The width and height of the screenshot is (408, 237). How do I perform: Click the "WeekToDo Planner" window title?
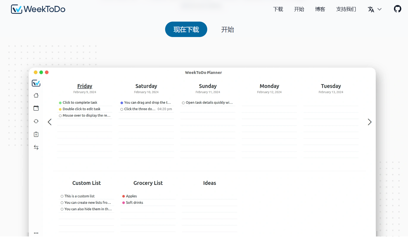[203, 73]
